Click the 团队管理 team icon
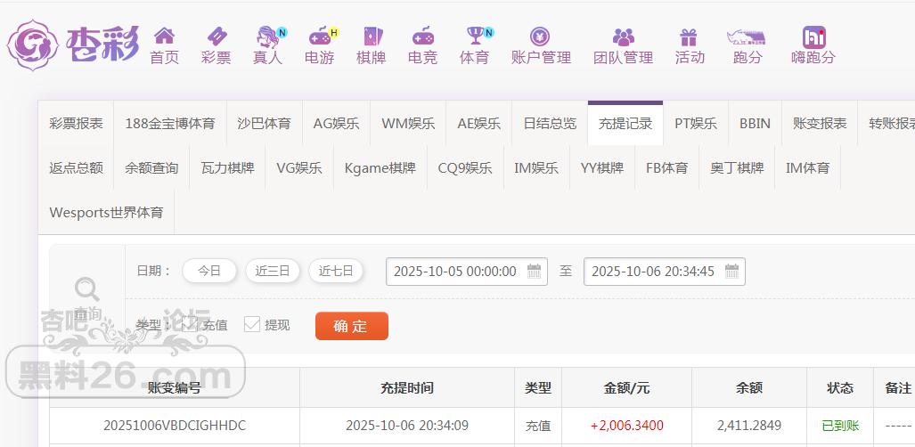This screenshot has height=447, width=915. [x=623, y=37]
